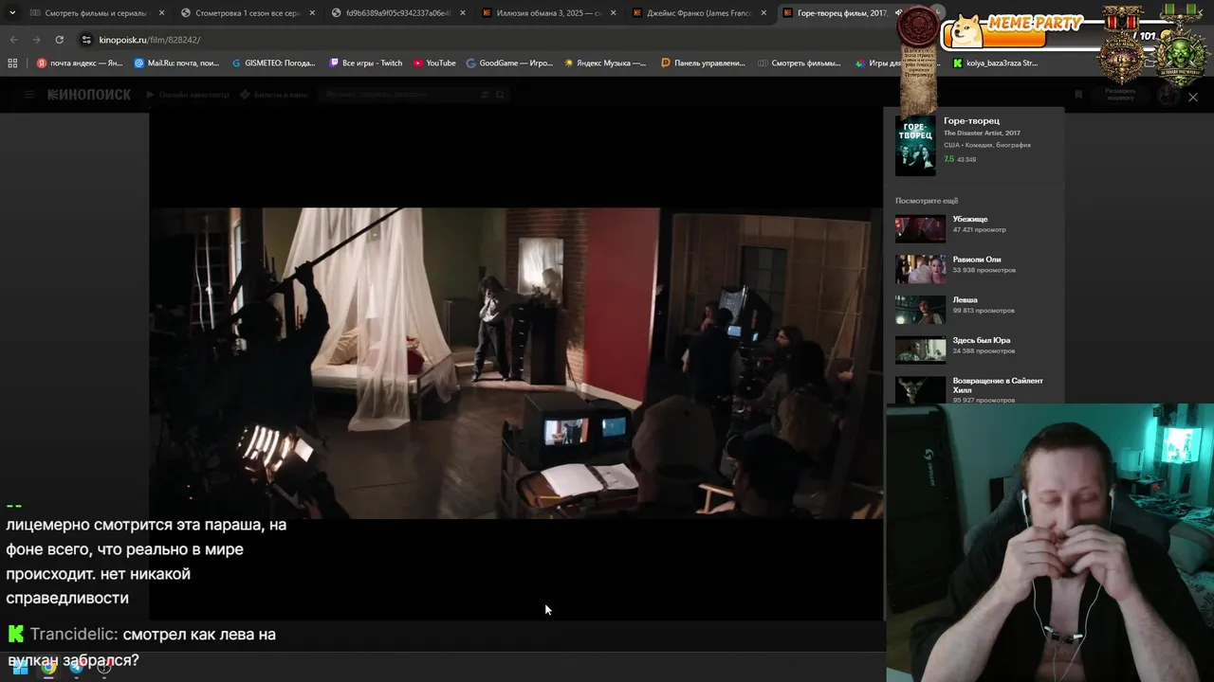This screenshot has height=682, width=1214.
Task: Click the browser Forward arrow
Action: tap(36, 40)
